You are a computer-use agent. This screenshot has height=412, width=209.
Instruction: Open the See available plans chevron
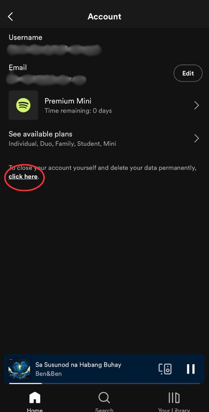click(x=197, y=139)
